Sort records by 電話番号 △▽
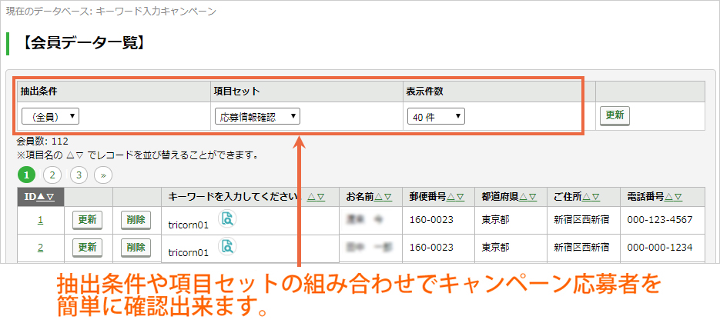Screen dimensions: 720x323 tap(673, 197)
